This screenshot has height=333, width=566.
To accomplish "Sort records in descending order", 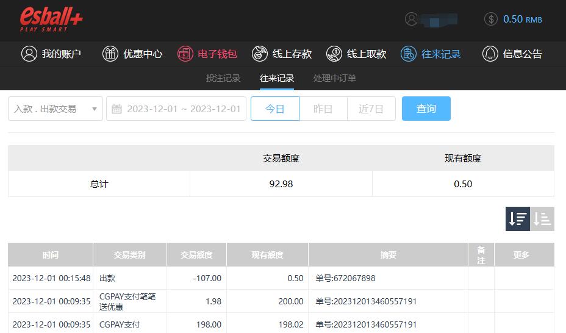I will [518, 219].
